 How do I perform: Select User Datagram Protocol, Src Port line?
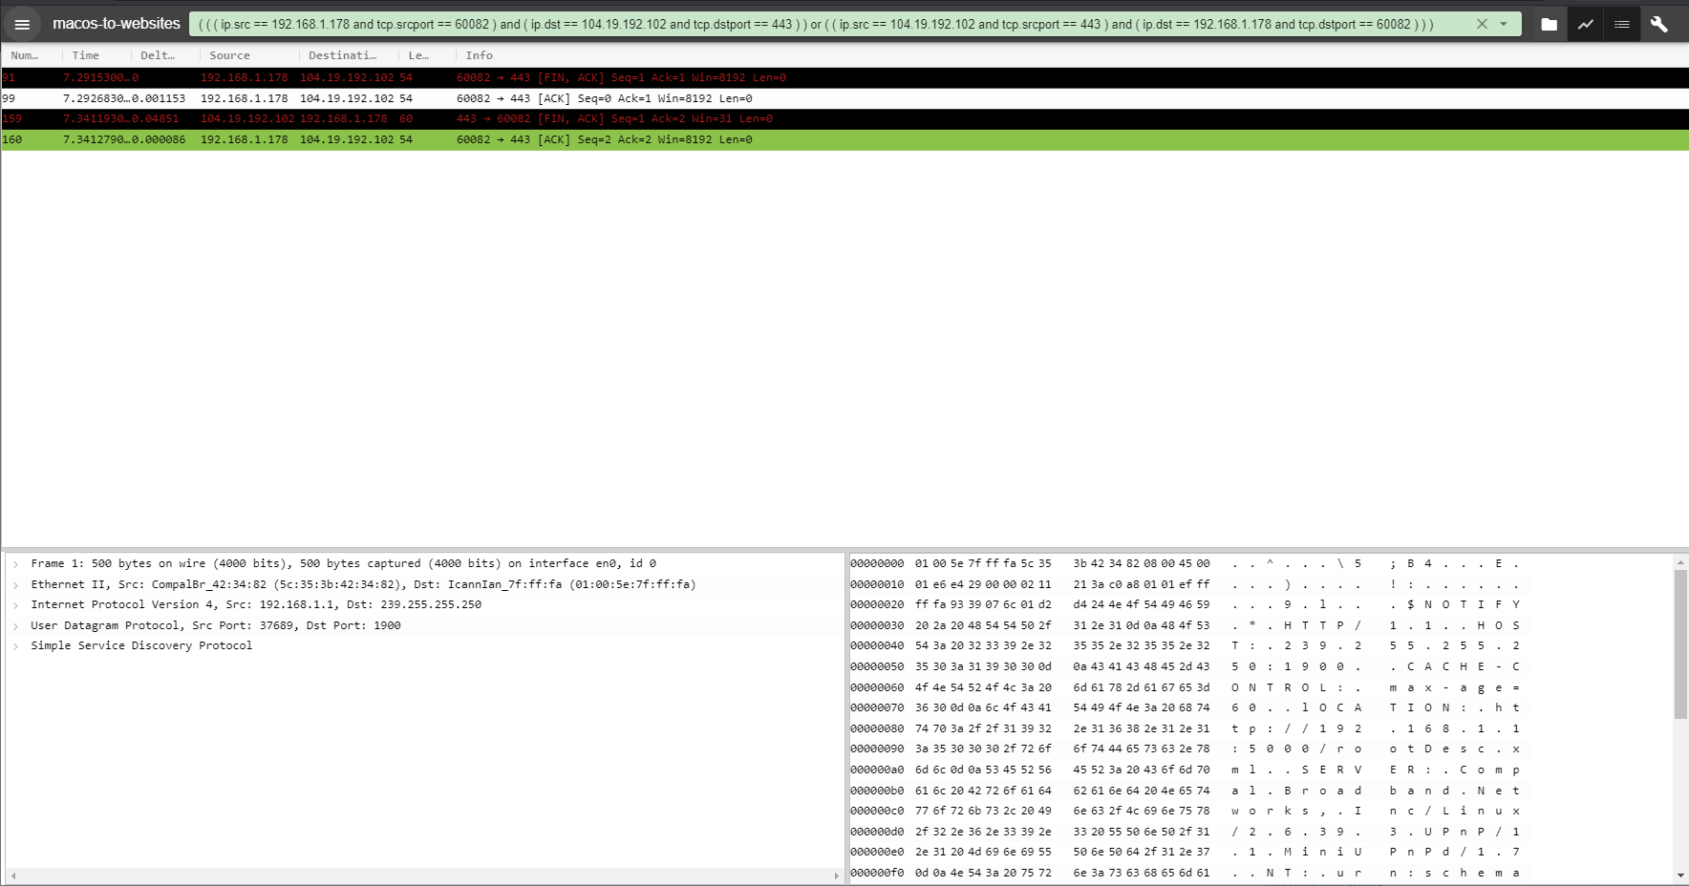216,626
